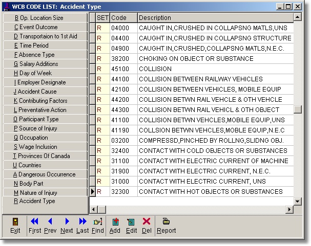Click the Code column header
Viewport: 311px width, 246px height.
[x=123, y=18]
